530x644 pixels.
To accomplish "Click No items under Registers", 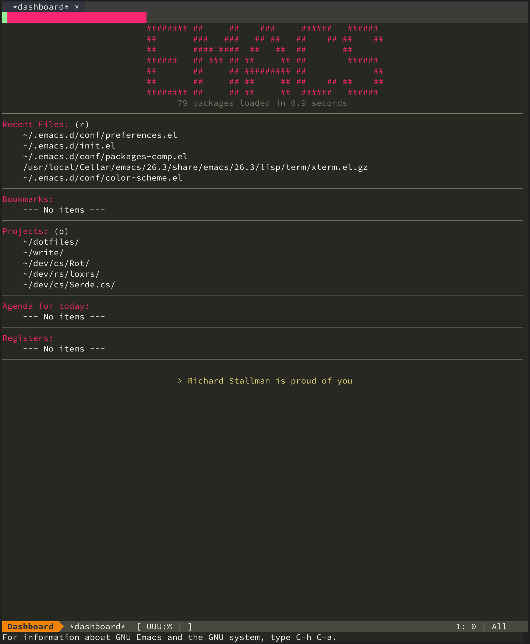I will 64,349.
